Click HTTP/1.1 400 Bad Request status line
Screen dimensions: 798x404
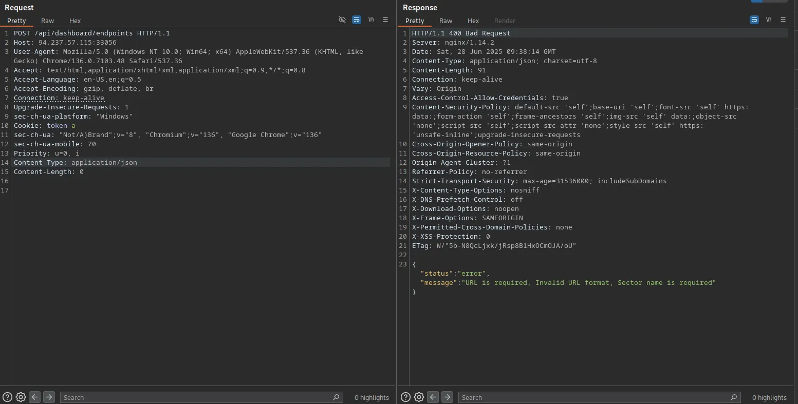point(461,33)
